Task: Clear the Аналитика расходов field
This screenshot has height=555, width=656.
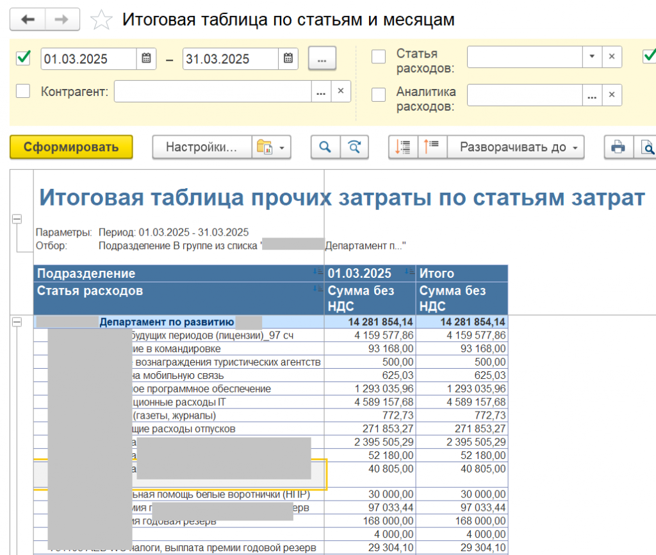Action: click(x=612, y=95)
